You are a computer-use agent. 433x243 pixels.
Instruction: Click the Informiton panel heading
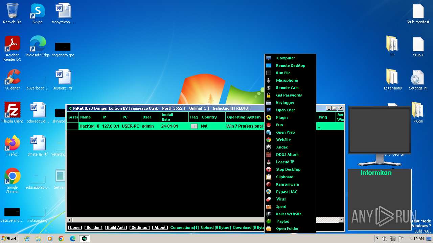click(376, 173)
